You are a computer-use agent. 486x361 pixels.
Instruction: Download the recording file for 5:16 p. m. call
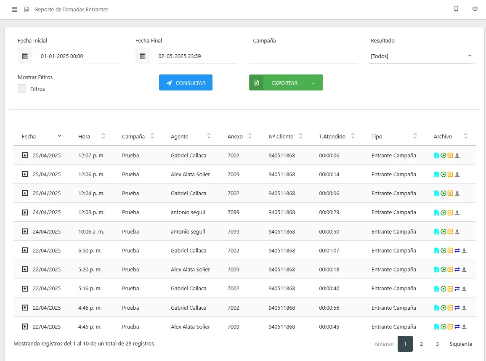[x=436, y=289]
